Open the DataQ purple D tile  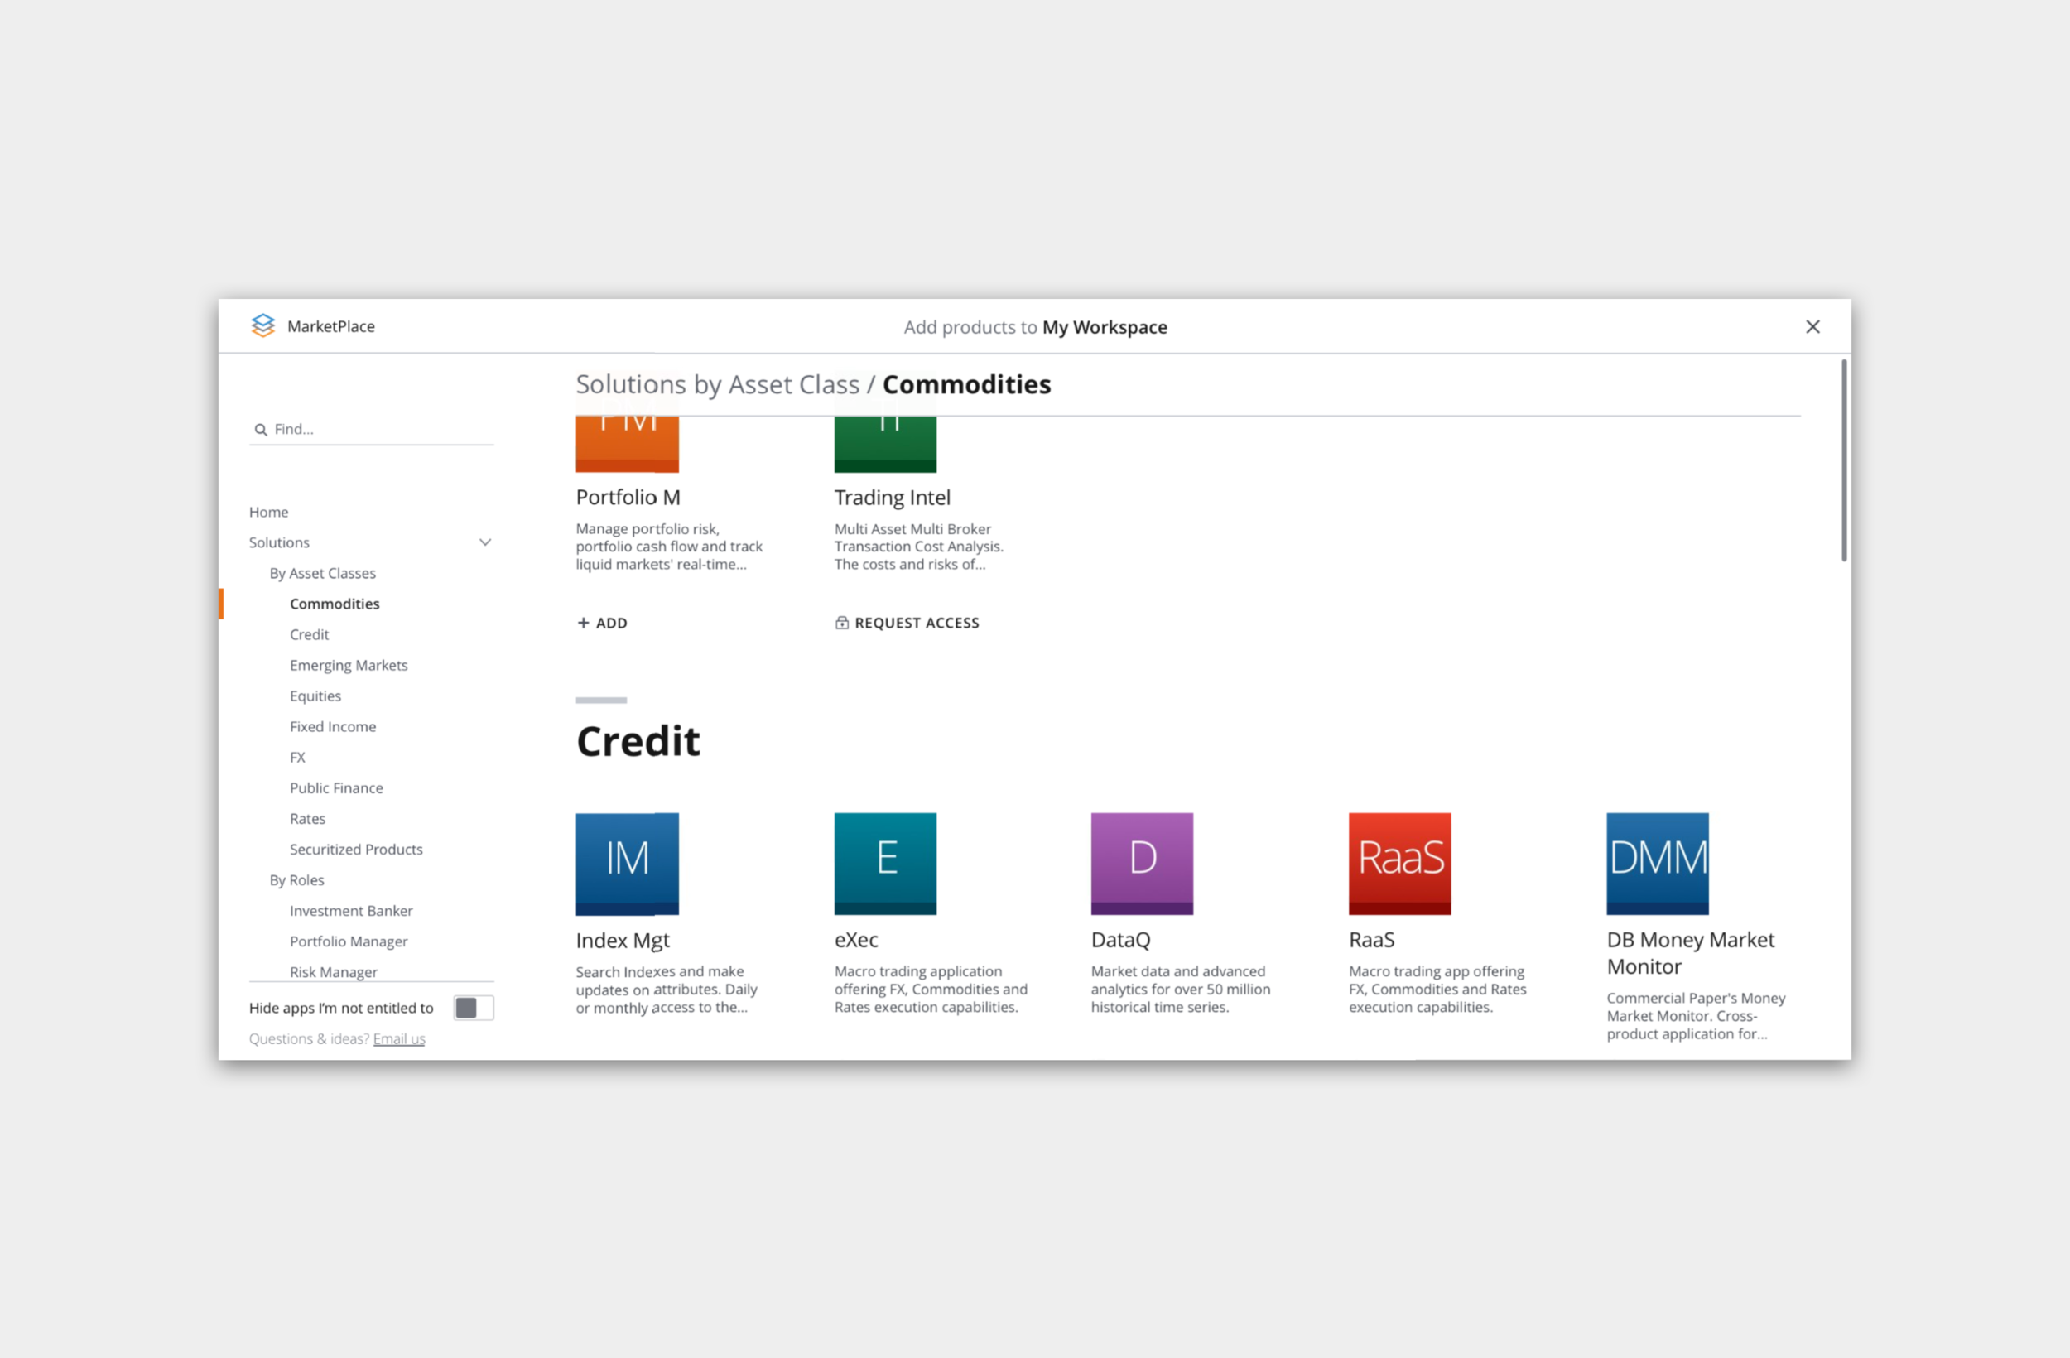pyautogui.click(x=1141, y=863)
